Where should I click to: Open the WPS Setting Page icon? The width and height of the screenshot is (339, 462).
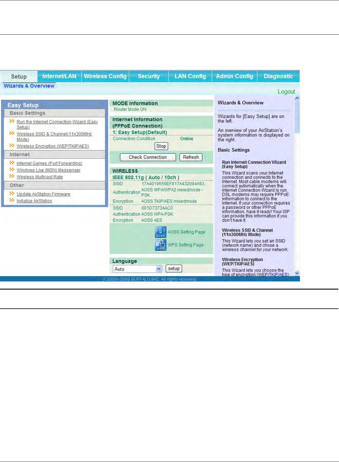tap(161, 245)
